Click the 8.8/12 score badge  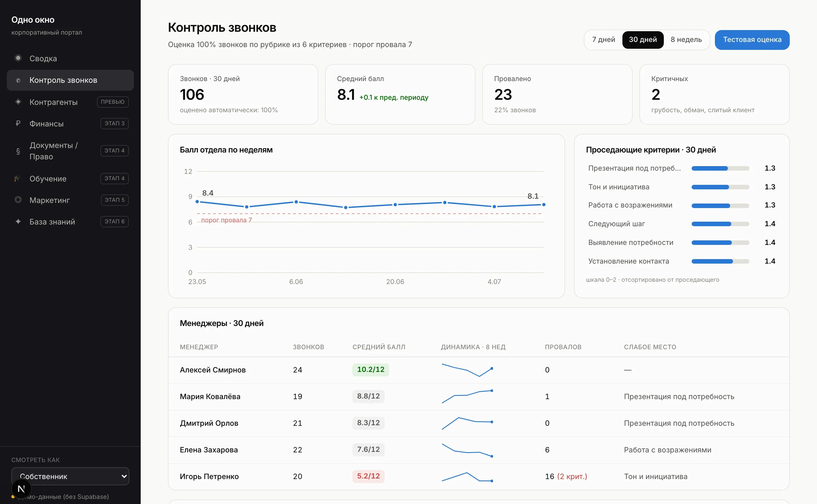click(368, 396)
